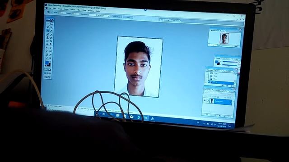Switch to Quick Mask mode button
This screenshot has width=289, height=162.
click(49, 70)
